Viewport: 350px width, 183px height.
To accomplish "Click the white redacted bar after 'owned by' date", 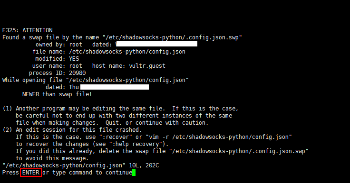I will 157,44.
